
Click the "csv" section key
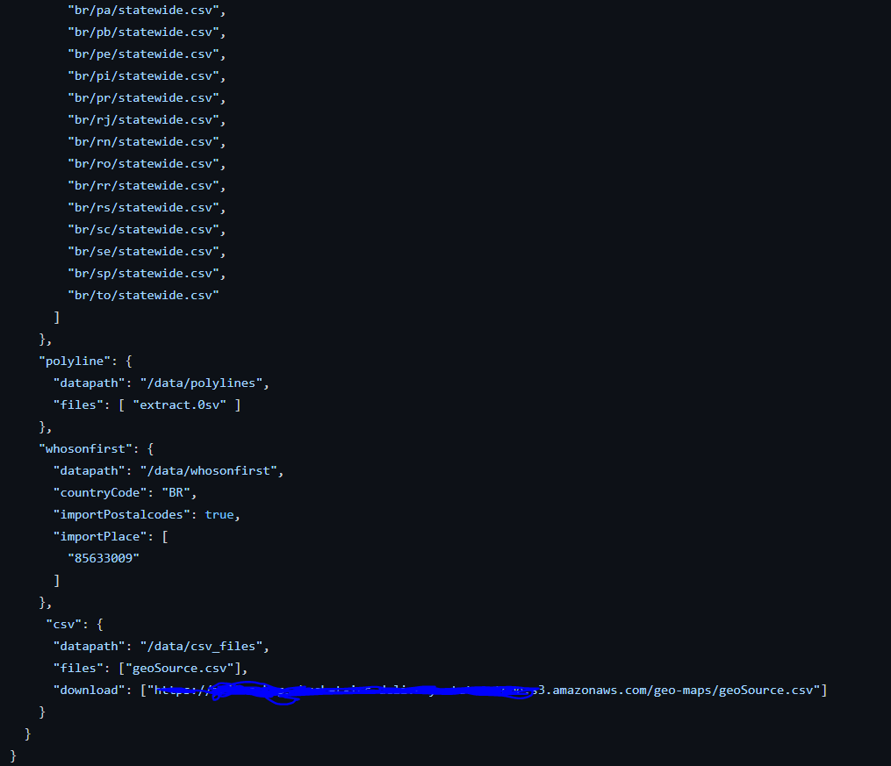point(64,625)
